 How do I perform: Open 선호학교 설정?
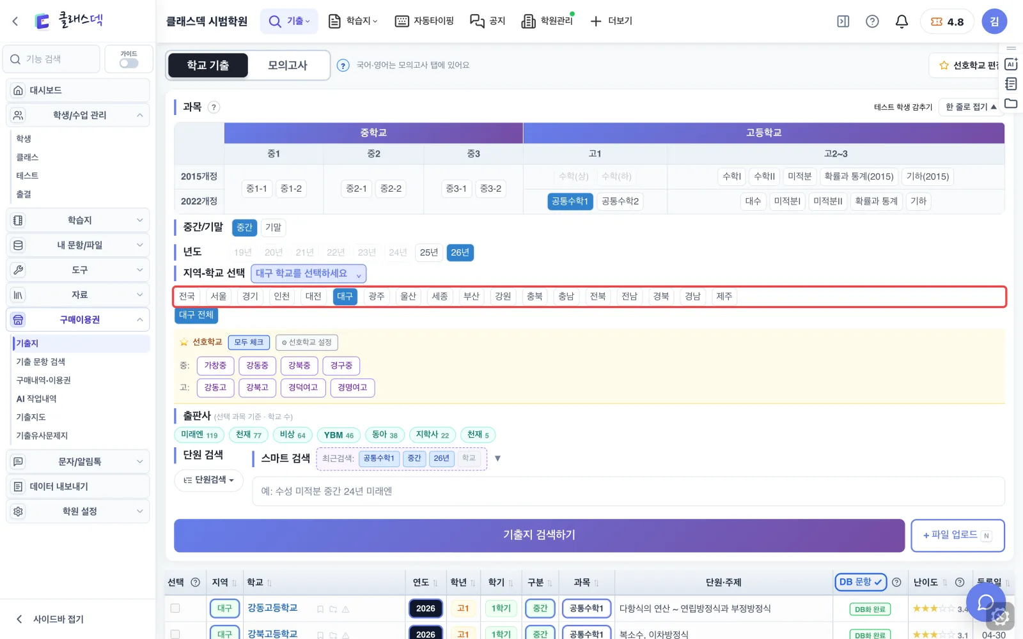tap(307, 343)
